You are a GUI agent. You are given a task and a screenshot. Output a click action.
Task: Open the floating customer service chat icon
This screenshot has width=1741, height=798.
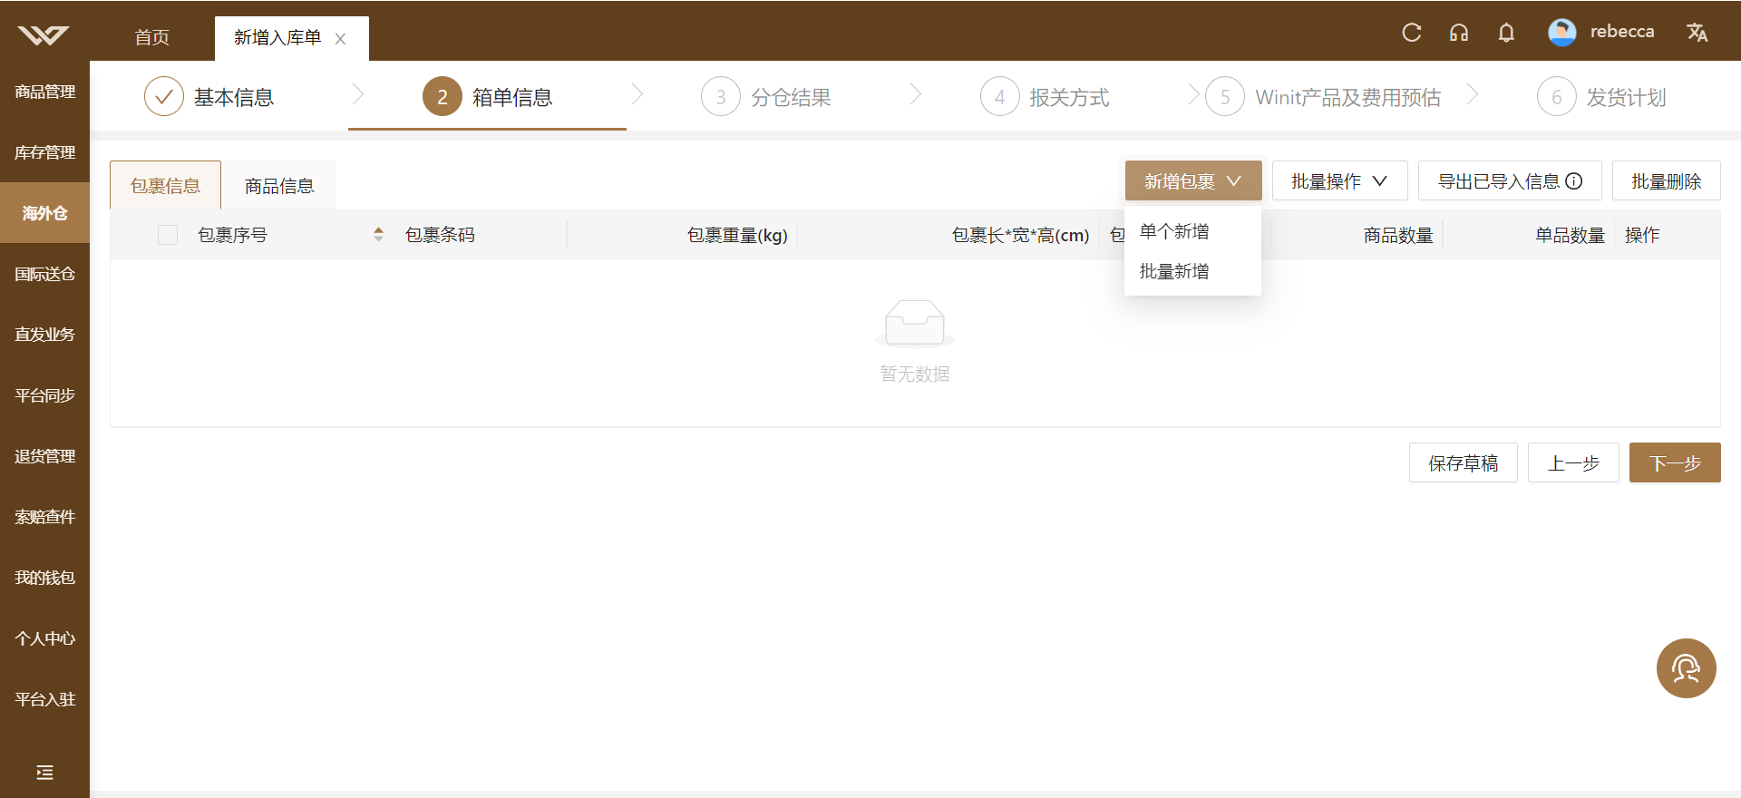tap(1687, 668)
